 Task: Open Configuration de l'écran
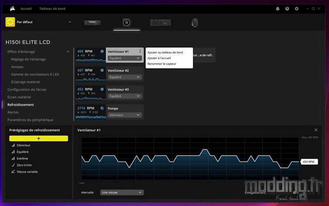point(27,89)
